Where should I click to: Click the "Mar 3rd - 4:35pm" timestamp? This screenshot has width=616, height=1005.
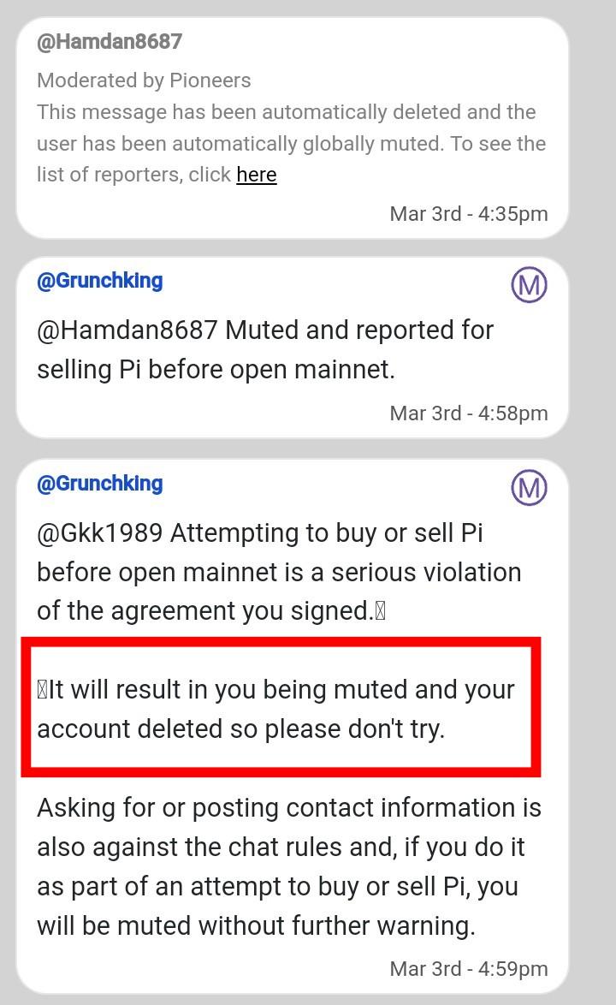tap(468, 214)
